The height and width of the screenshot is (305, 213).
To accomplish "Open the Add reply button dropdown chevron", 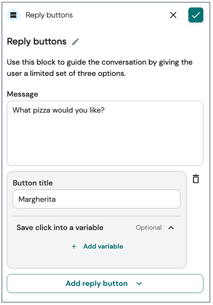I will tap(139, 284).
